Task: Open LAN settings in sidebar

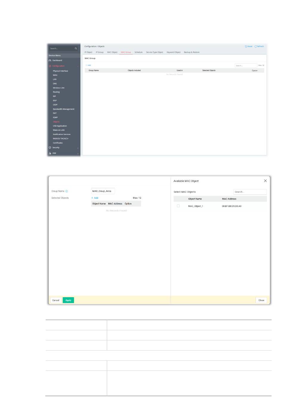Action: [55, 80]
